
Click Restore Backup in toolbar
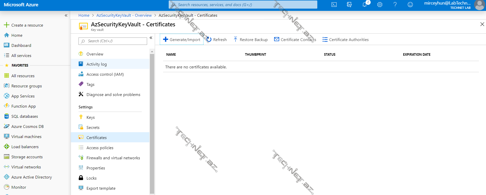click(250, 40)
